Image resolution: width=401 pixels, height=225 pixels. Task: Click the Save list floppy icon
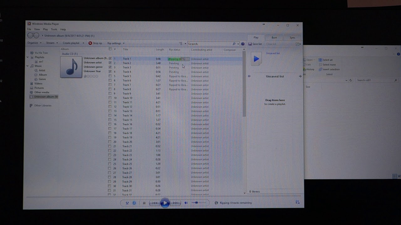pyautogui.click(x=250, y=44)
